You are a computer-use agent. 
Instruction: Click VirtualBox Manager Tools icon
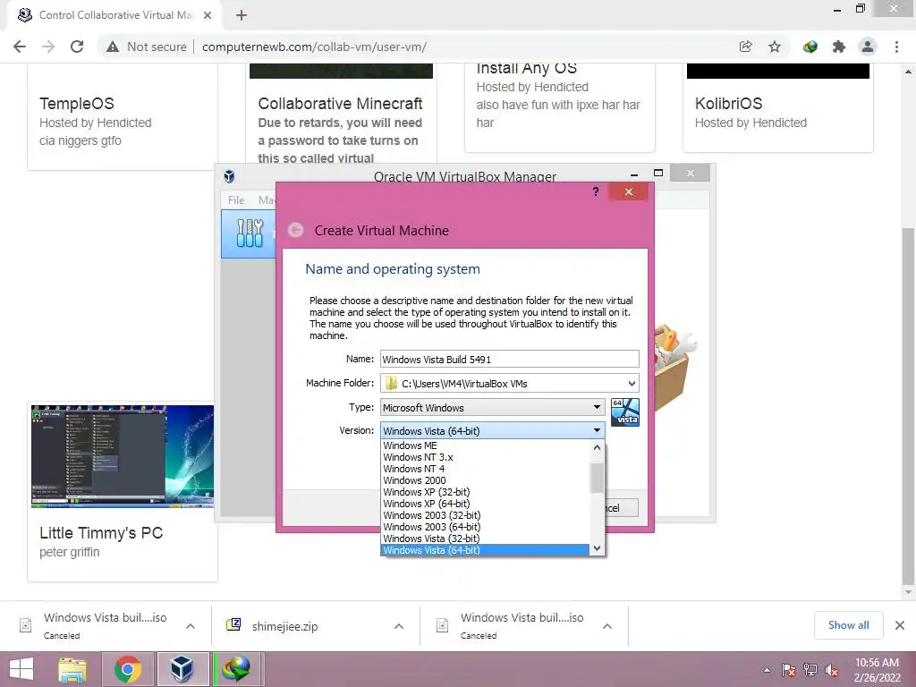(x=250, y=233)
